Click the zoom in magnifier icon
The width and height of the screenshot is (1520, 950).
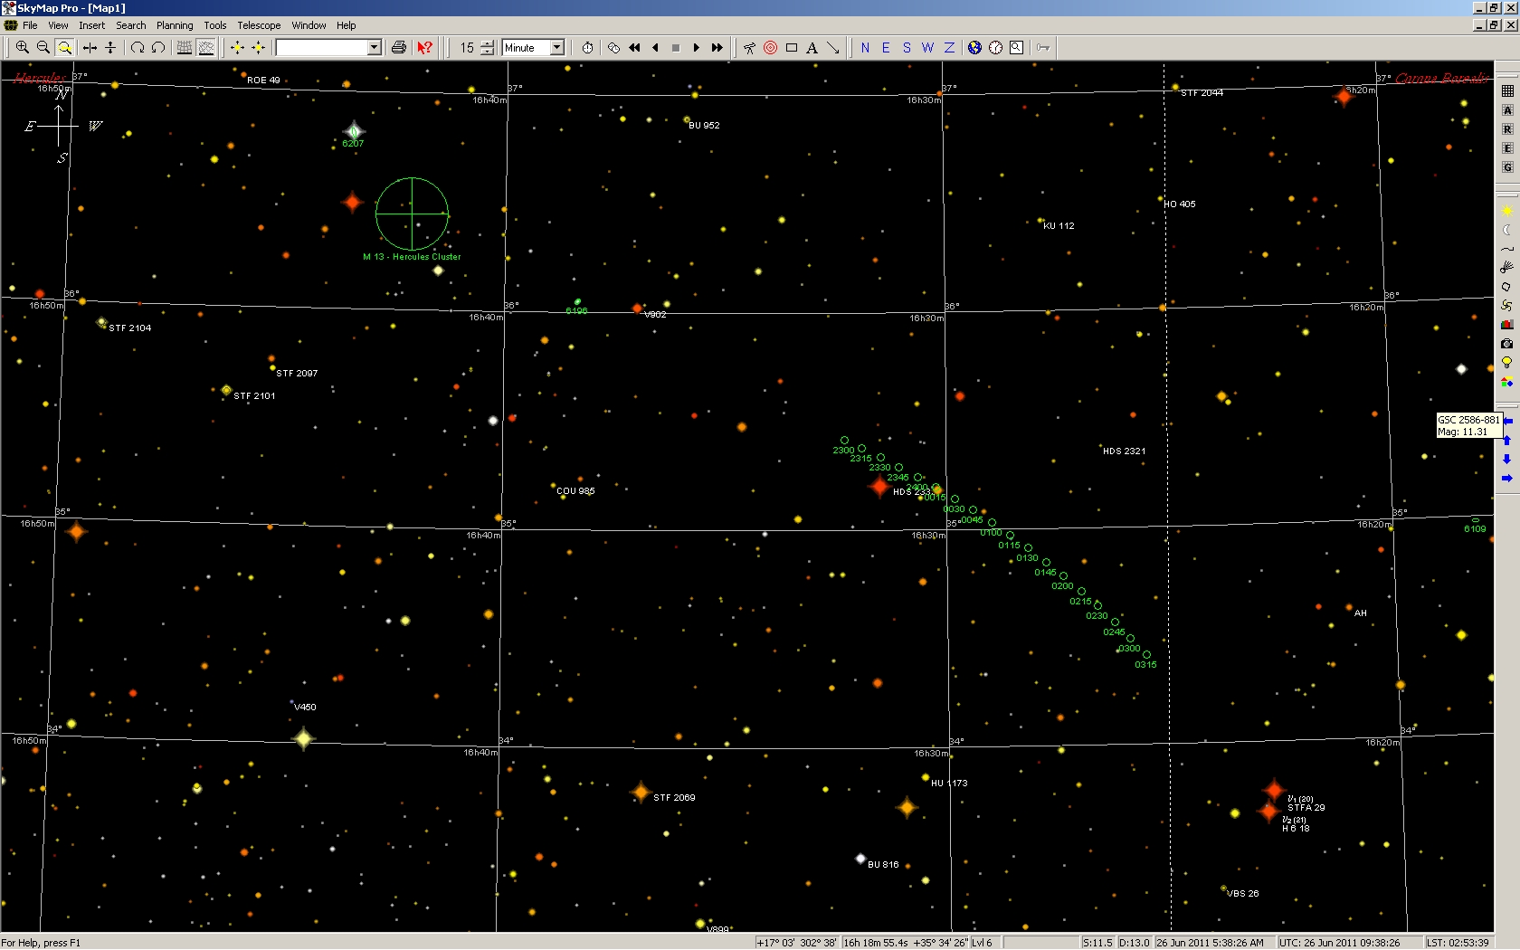pos(22,48)
